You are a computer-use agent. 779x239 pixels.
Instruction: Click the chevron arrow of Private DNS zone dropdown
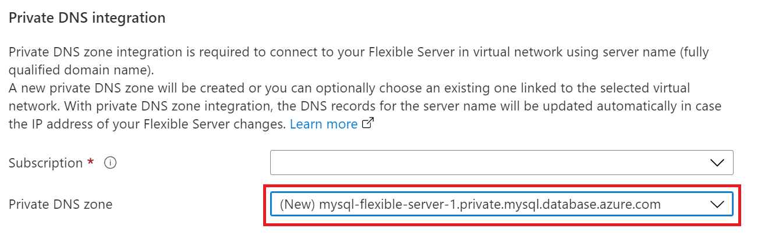coord(717,204)
